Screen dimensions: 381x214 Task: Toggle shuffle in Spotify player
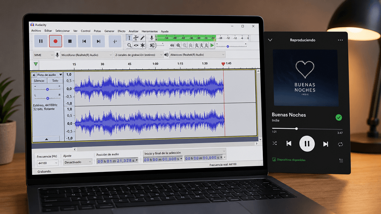275,143
